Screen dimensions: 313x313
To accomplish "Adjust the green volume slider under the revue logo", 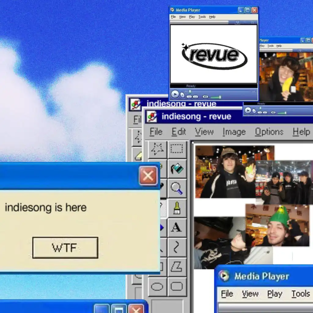I will coord(215,97).
